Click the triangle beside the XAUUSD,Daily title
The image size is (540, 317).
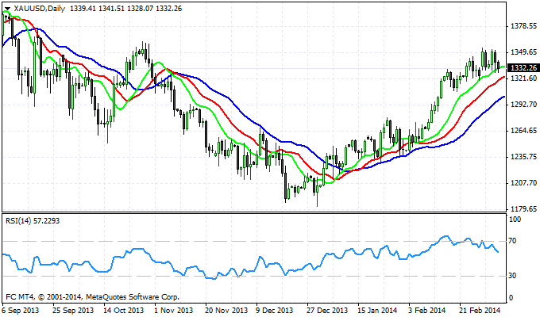point(7,9)
